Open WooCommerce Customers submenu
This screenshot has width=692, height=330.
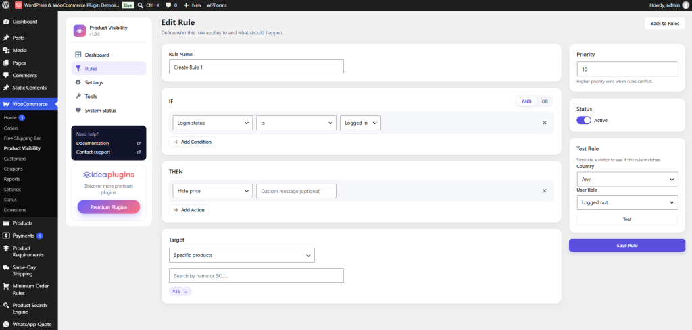tap(15, 159)
